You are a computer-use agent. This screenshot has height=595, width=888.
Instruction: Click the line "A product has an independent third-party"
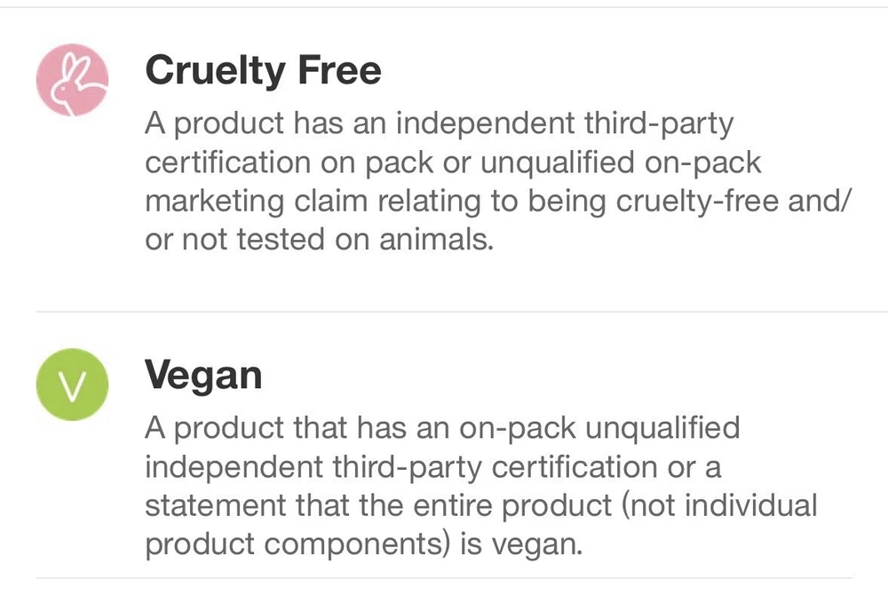tap(440, 124)
